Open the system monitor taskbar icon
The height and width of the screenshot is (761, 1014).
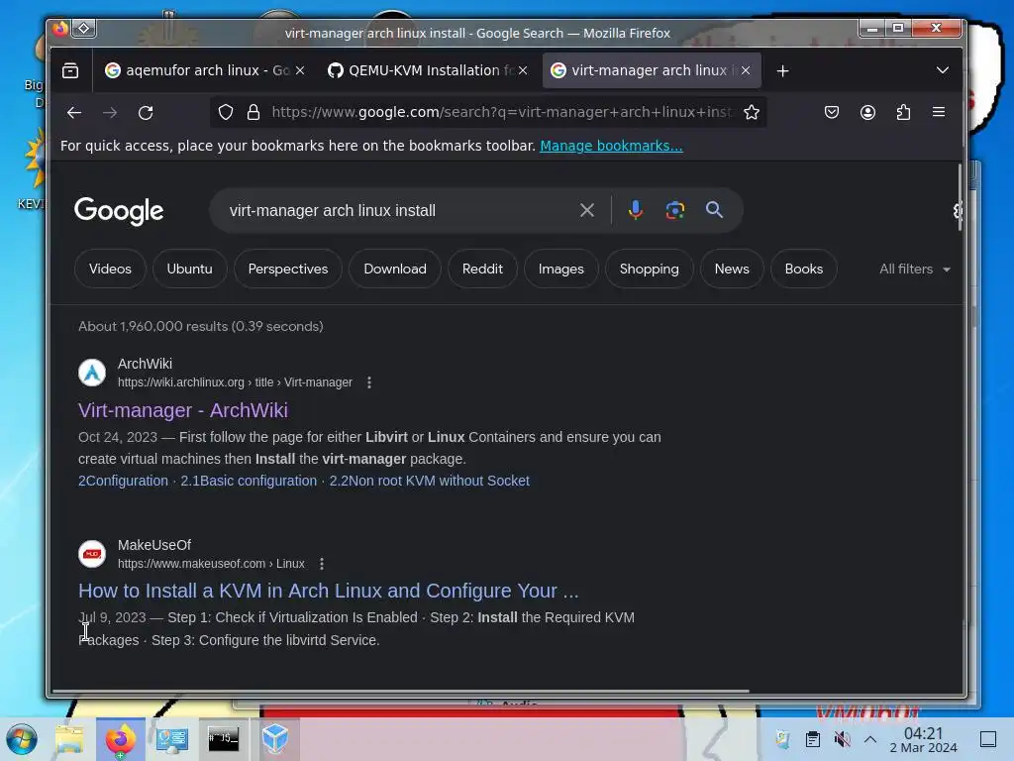[172, 739]
